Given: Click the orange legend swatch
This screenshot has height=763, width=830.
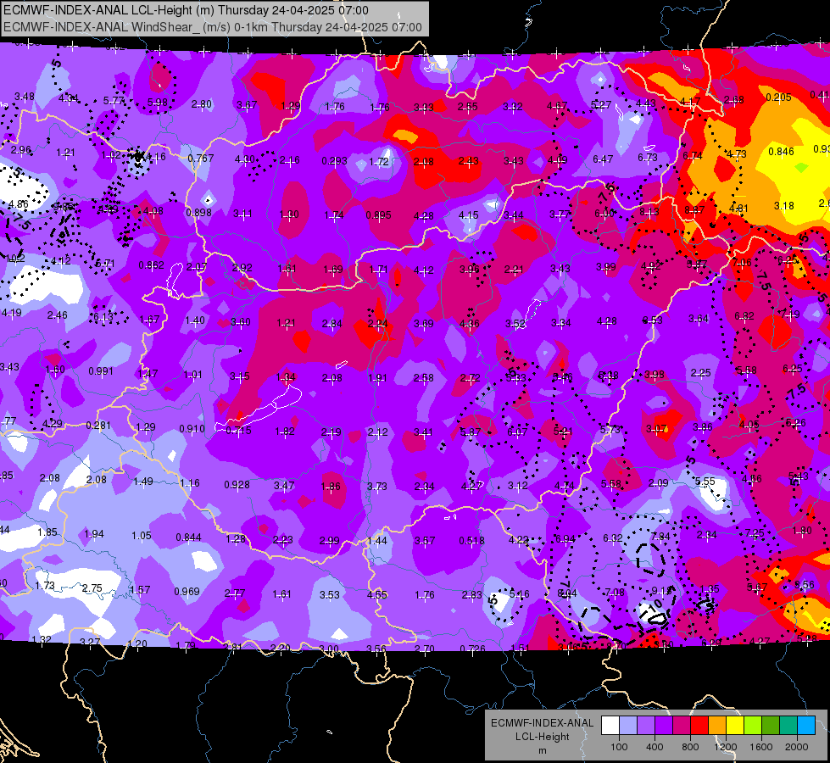Looking at the screenshot, I should (x=717, y=726).
